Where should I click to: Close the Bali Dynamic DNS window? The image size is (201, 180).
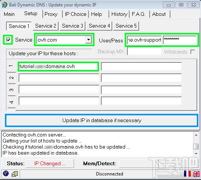(193, 5)
